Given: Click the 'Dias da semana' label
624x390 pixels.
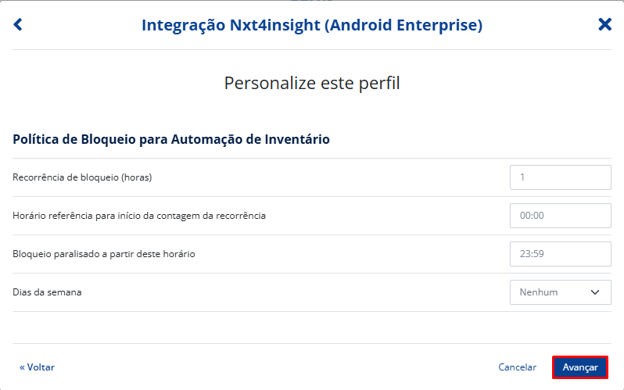Looking at the screenshot, I should [47, 292].
